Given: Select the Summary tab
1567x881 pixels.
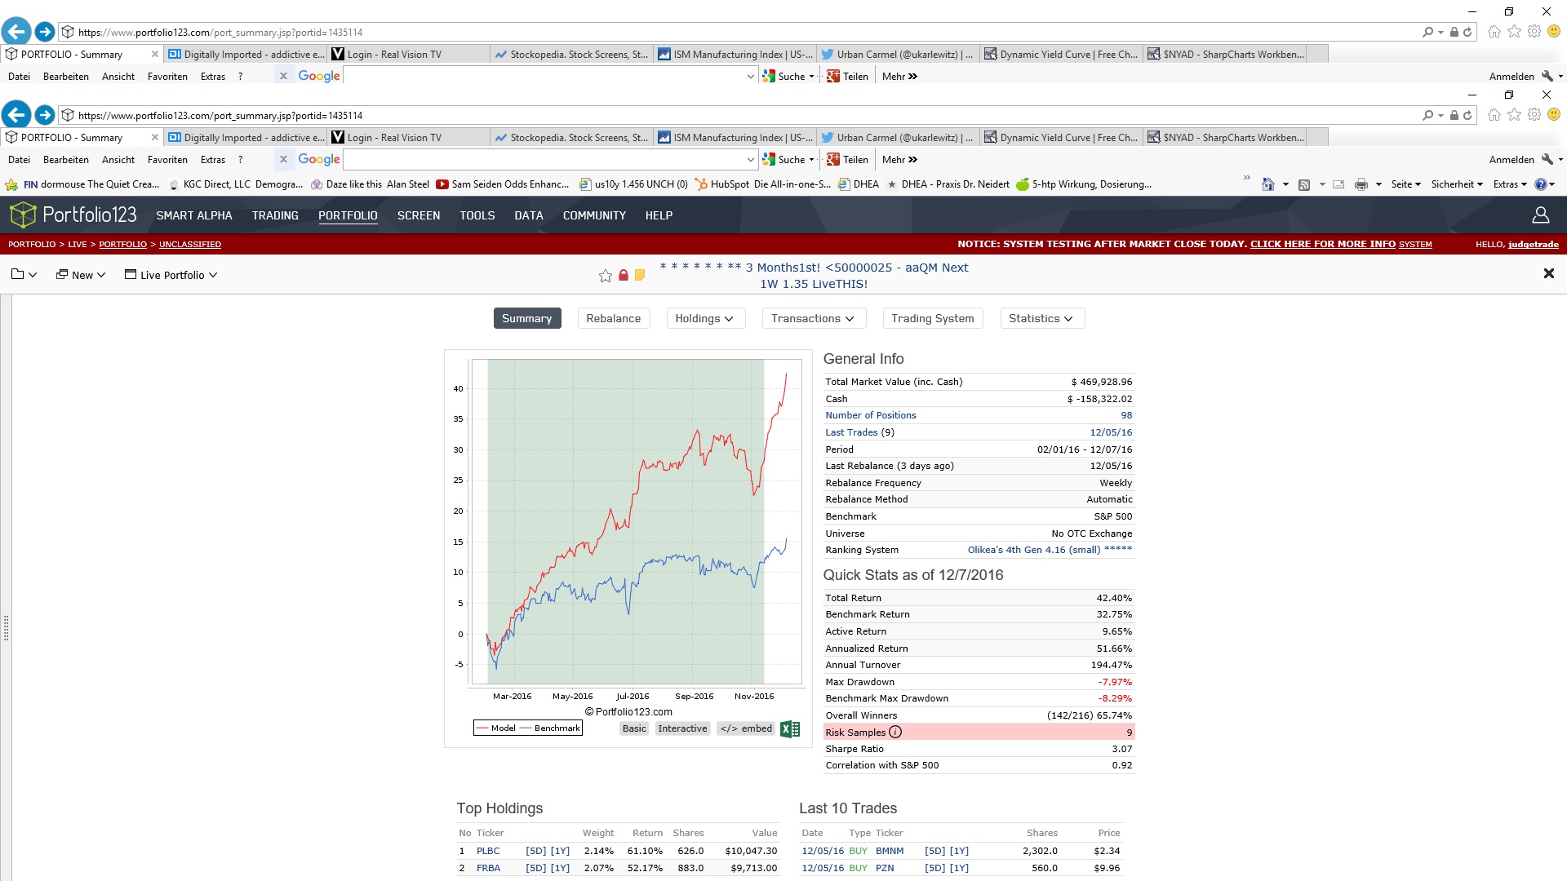Looking at the screenshot, I should pos(527,318).
